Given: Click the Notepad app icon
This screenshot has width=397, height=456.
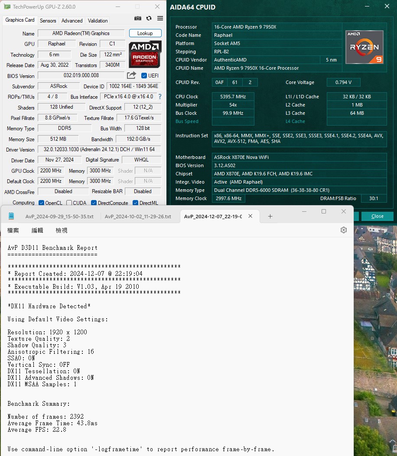Looking at the screenshot, I should [x=11, y=216].
